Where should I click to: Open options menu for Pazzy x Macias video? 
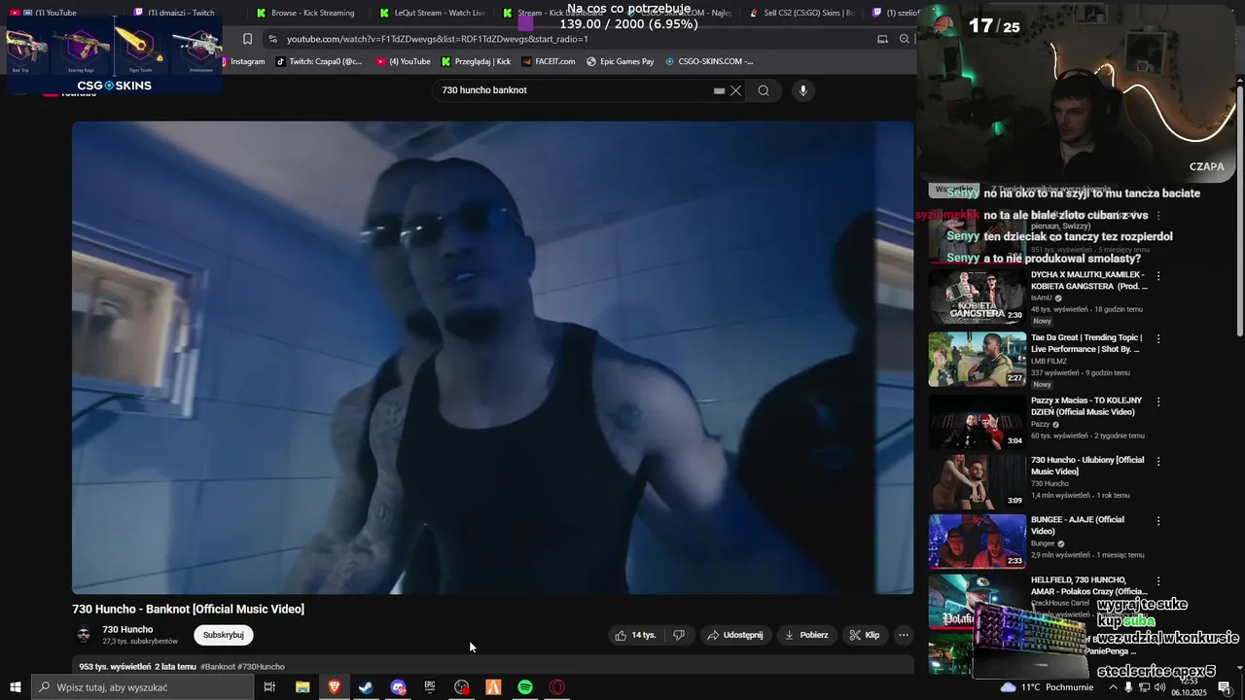coord(1157,402)
